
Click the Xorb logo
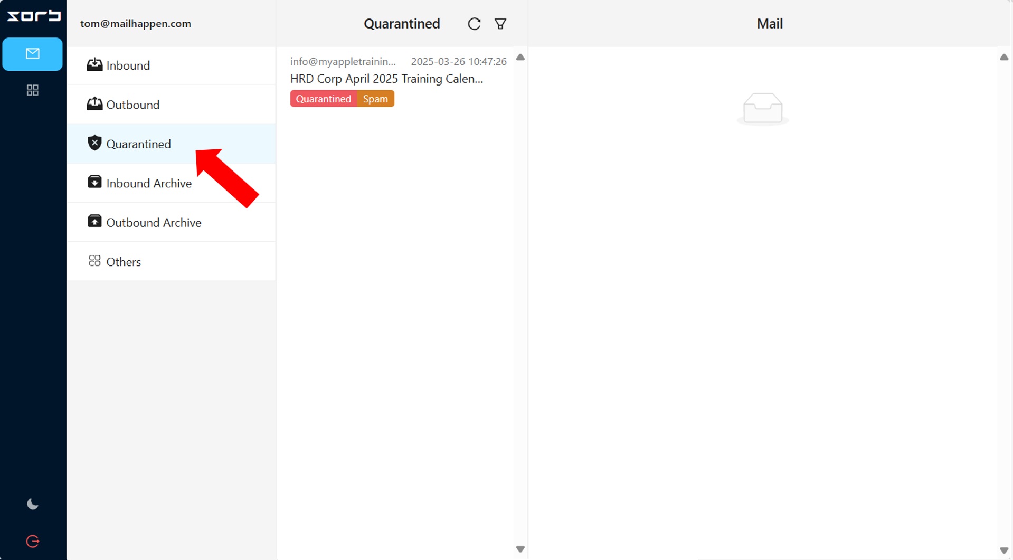pyautogui.click(x=33, y=16)
